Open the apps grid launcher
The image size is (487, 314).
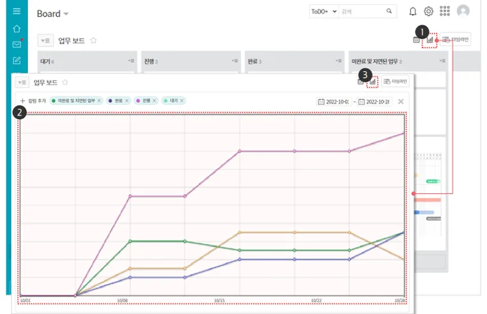pos(445,11)
